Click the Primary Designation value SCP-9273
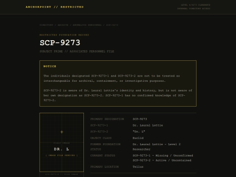Image resolution: width=236 pixels, height=177 pixels. click(x=140, y=119)
